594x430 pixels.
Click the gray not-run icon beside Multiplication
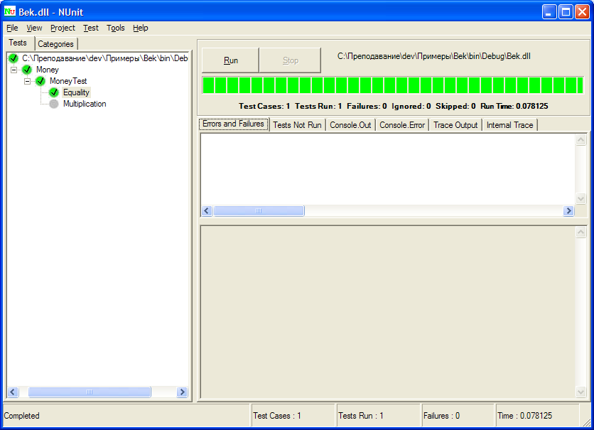(54, 104)
